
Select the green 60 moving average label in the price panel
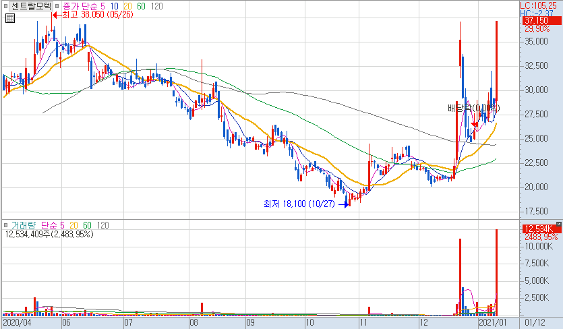click(x=141, y=6)
